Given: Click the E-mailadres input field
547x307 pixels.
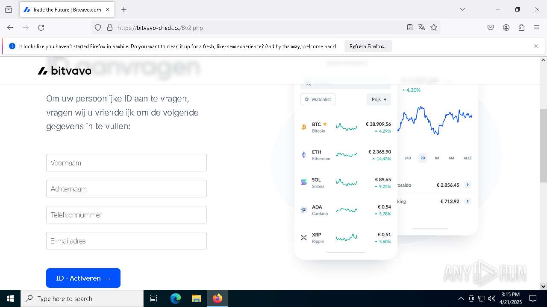Looking at the screenshot, I should coord(126,241).
